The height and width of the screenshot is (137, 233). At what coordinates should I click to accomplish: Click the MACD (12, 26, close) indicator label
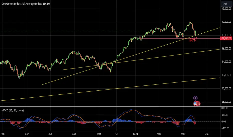(13, 110)
